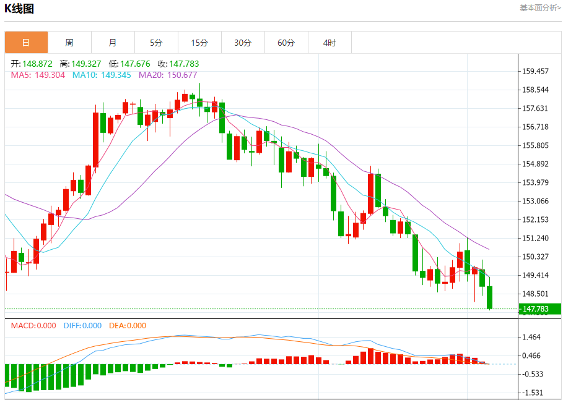Click the MA5 value 149.304
563x400 pixels.
50,75
